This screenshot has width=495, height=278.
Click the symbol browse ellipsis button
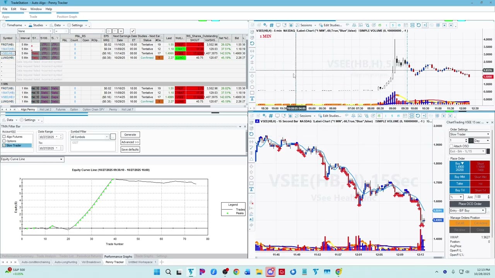click(113, 137)
